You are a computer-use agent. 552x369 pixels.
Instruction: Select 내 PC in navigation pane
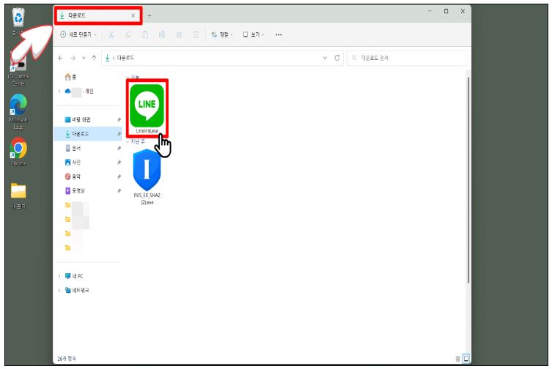click(74, 277)
